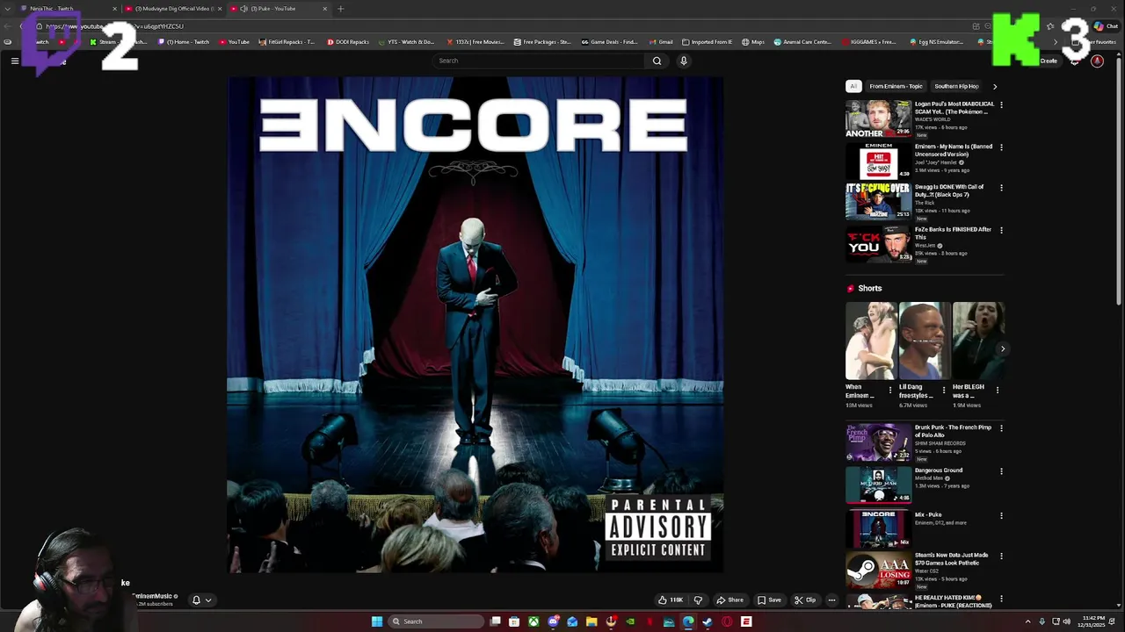
Task: Open options menu for Mix - Puke
Action: click(1001, 516)
